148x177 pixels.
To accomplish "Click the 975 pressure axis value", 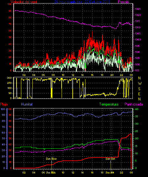I will 137,70.
